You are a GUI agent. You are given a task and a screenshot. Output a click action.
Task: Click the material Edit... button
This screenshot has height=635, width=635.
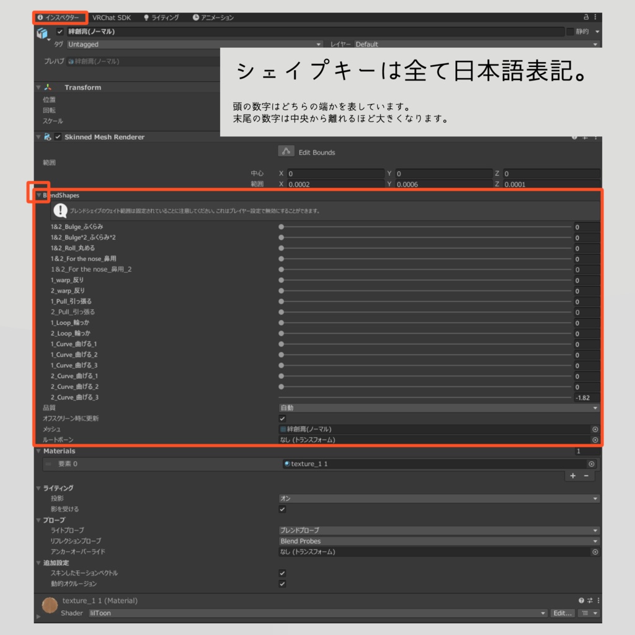(x=562, y=613)
